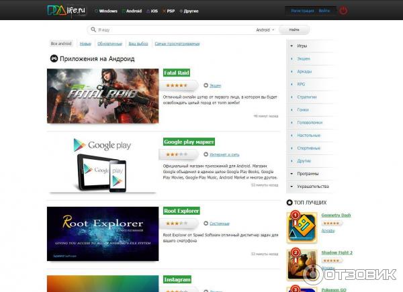Open the Root Explorer banner image
The height and width of the screenshot is (292, 403).
point(103,233)
